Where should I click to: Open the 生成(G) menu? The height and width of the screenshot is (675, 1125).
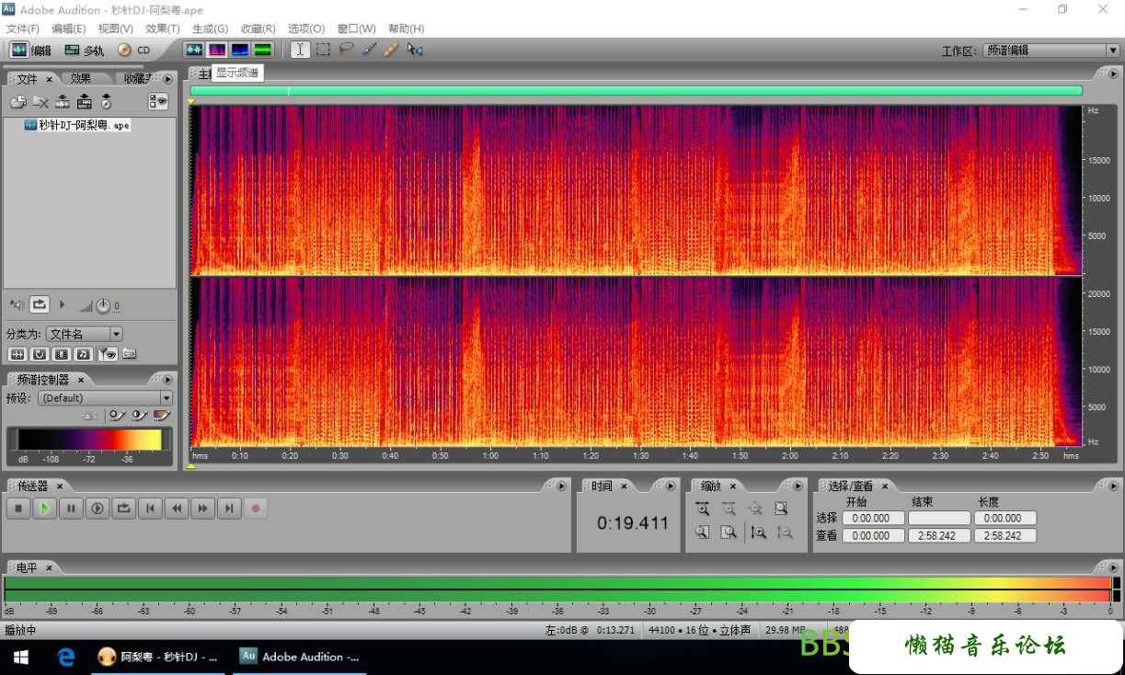[x=210, y=29]
